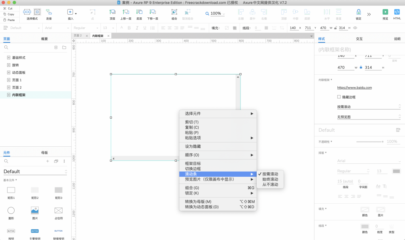Switch to the 交互 interactions tab
The image size is (405, 240).
pyautogui.click(x=359, y=39)
